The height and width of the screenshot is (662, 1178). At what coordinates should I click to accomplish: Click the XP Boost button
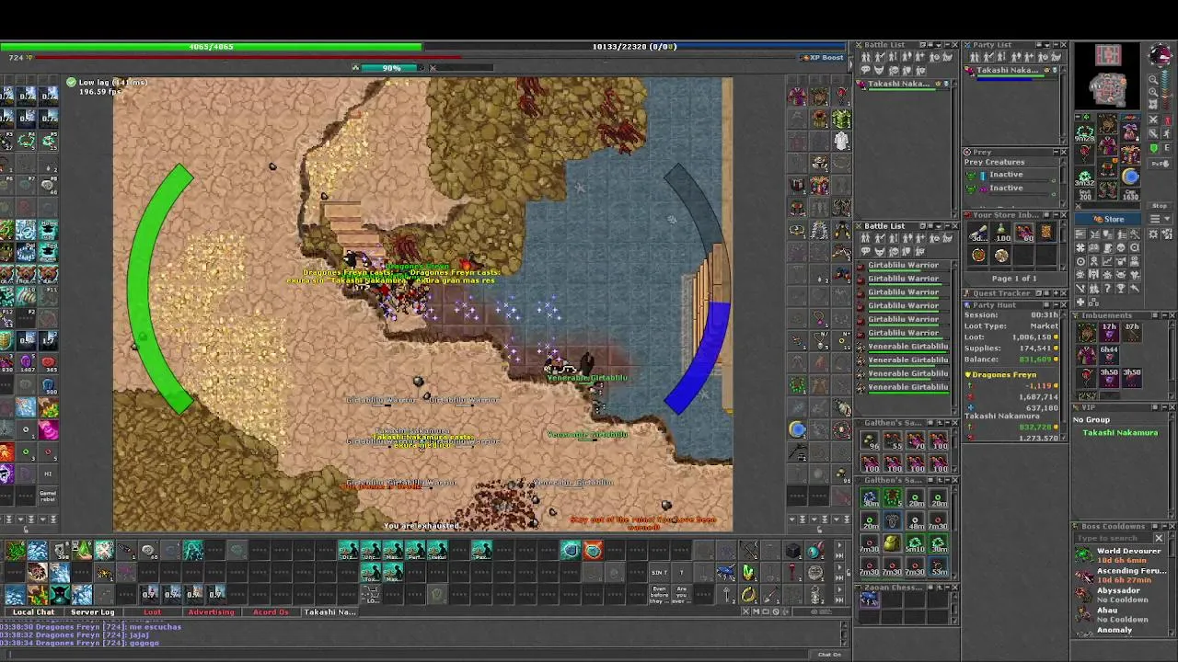click(x=823, y=57)
